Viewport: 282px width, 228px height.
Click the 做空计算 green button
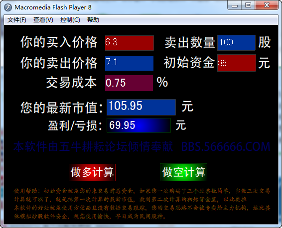pos(183,172)
